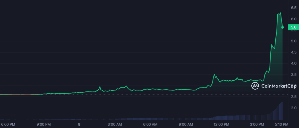This screenshot has width=299, height=128.
Task: Click the 3:00 PM time axis label
Action: point(258,124)
